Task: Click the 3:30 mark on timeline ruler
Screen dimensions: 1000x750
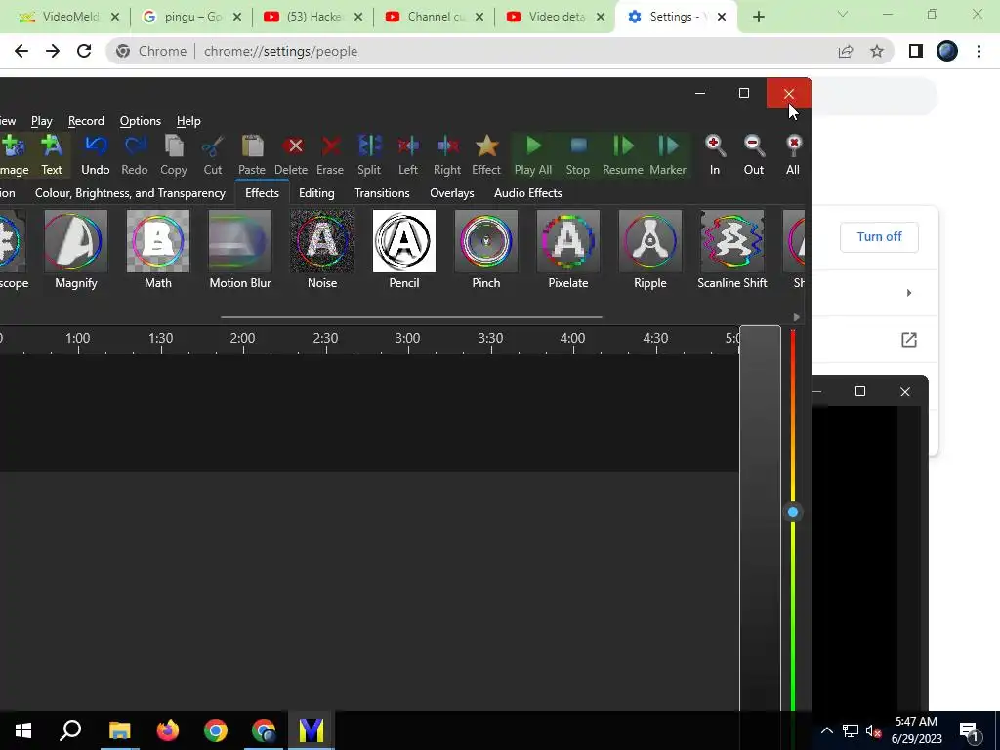Action: tap(490, 339)
